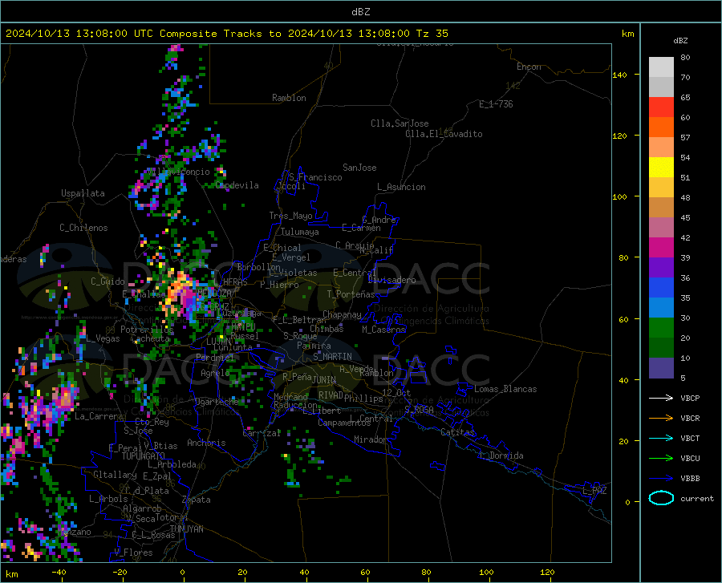Click the 'Potrerillos' place label
The height and width of the screenshot is (583, 722).
pyautogui.click(x=147, y=330)
